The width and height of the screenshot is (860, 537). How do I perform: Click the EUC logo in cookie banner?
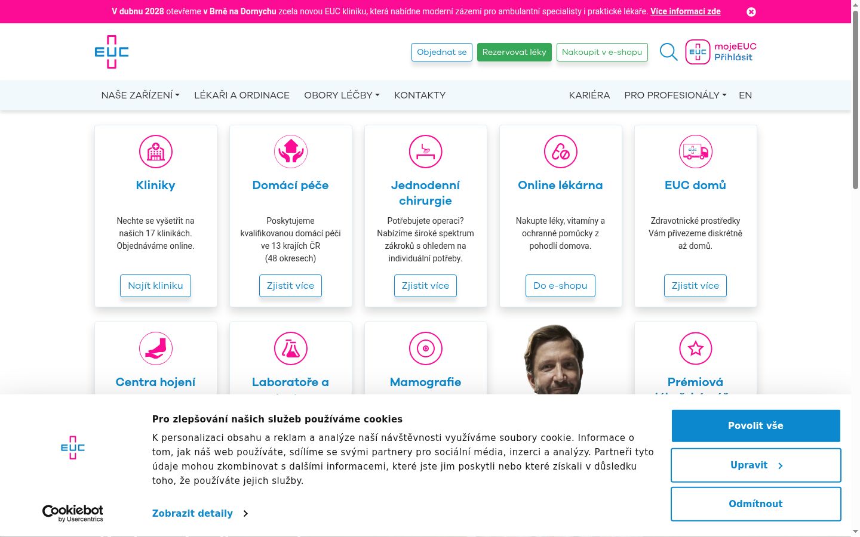(x=73, y=447)
